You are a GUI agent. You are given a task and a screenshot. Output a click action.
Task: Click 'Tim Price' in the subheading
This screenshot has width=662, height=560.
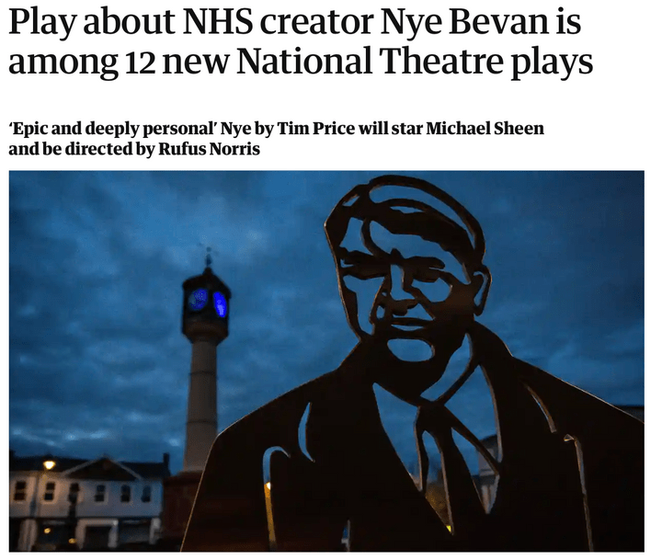tap(315, 129)
